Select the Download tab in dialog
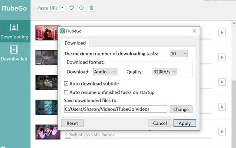Screen dimensions: 236x148 75,43
